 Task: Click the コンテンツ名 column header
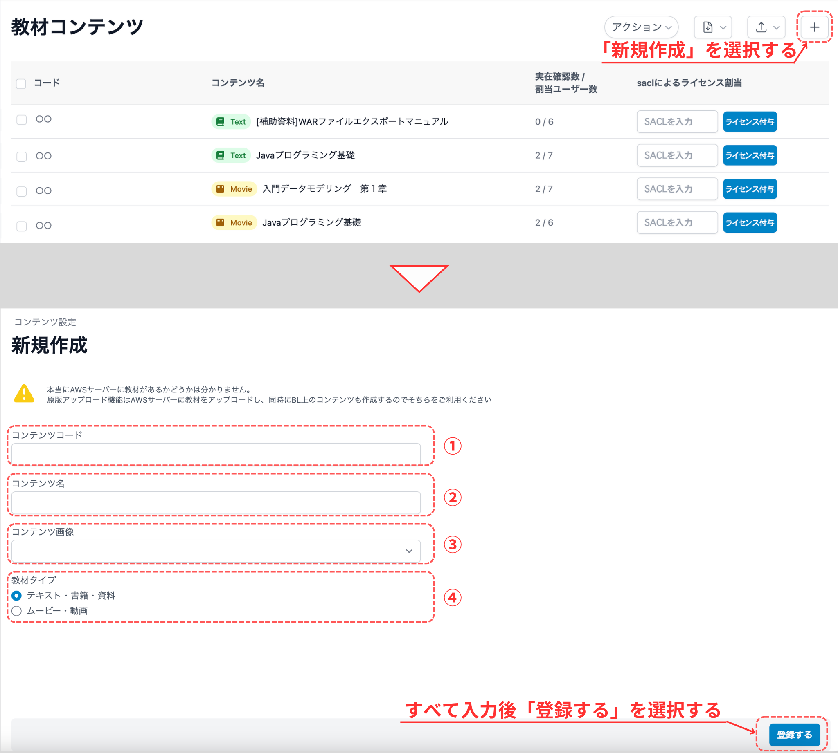point(239,83)
